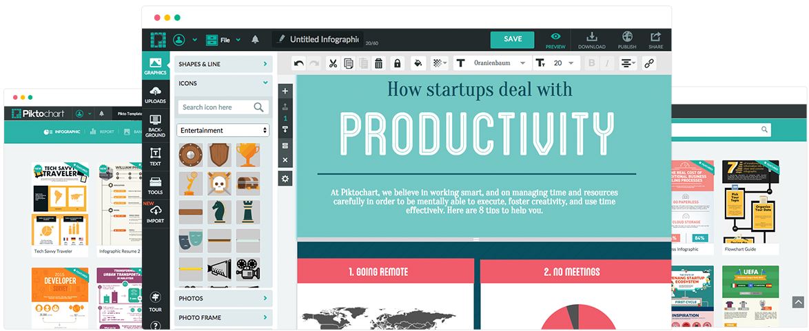Viewport: 809px width, 331px height.
Task: Select the gold trophy cup icon
Action: pyautogui.click(x=248, y=155)
